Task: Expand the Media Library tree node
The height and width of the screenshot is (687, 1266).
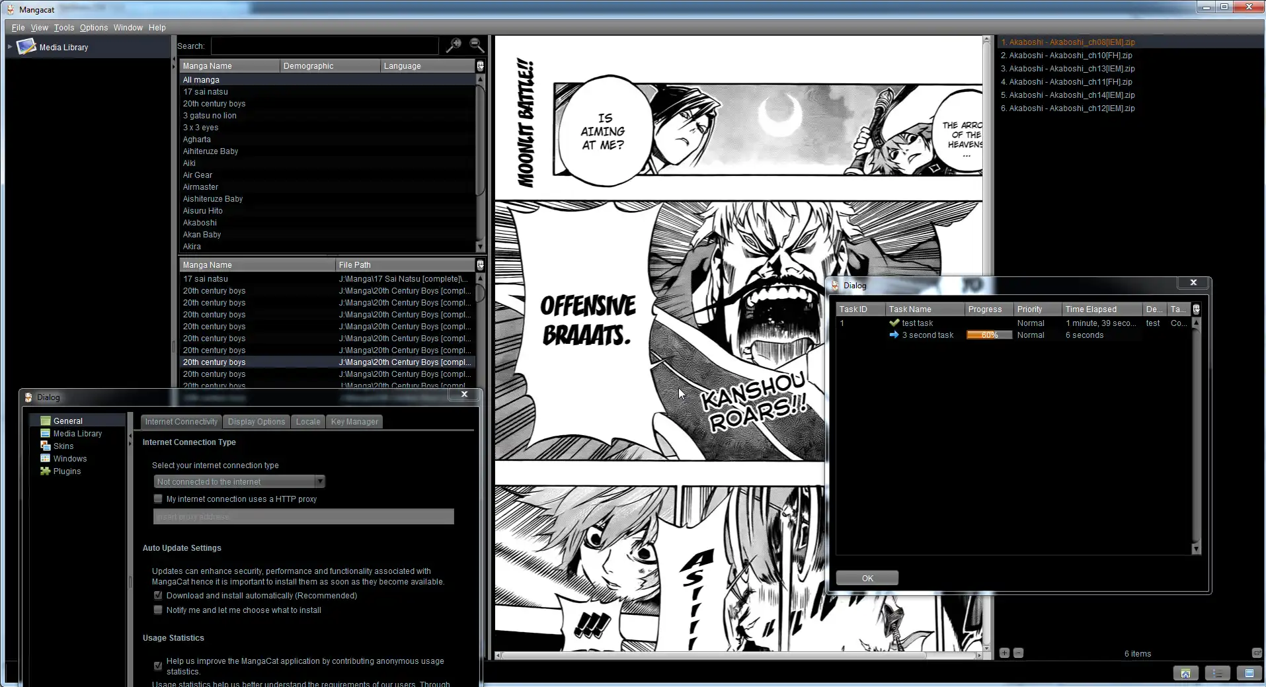Action: coord(10,47)
